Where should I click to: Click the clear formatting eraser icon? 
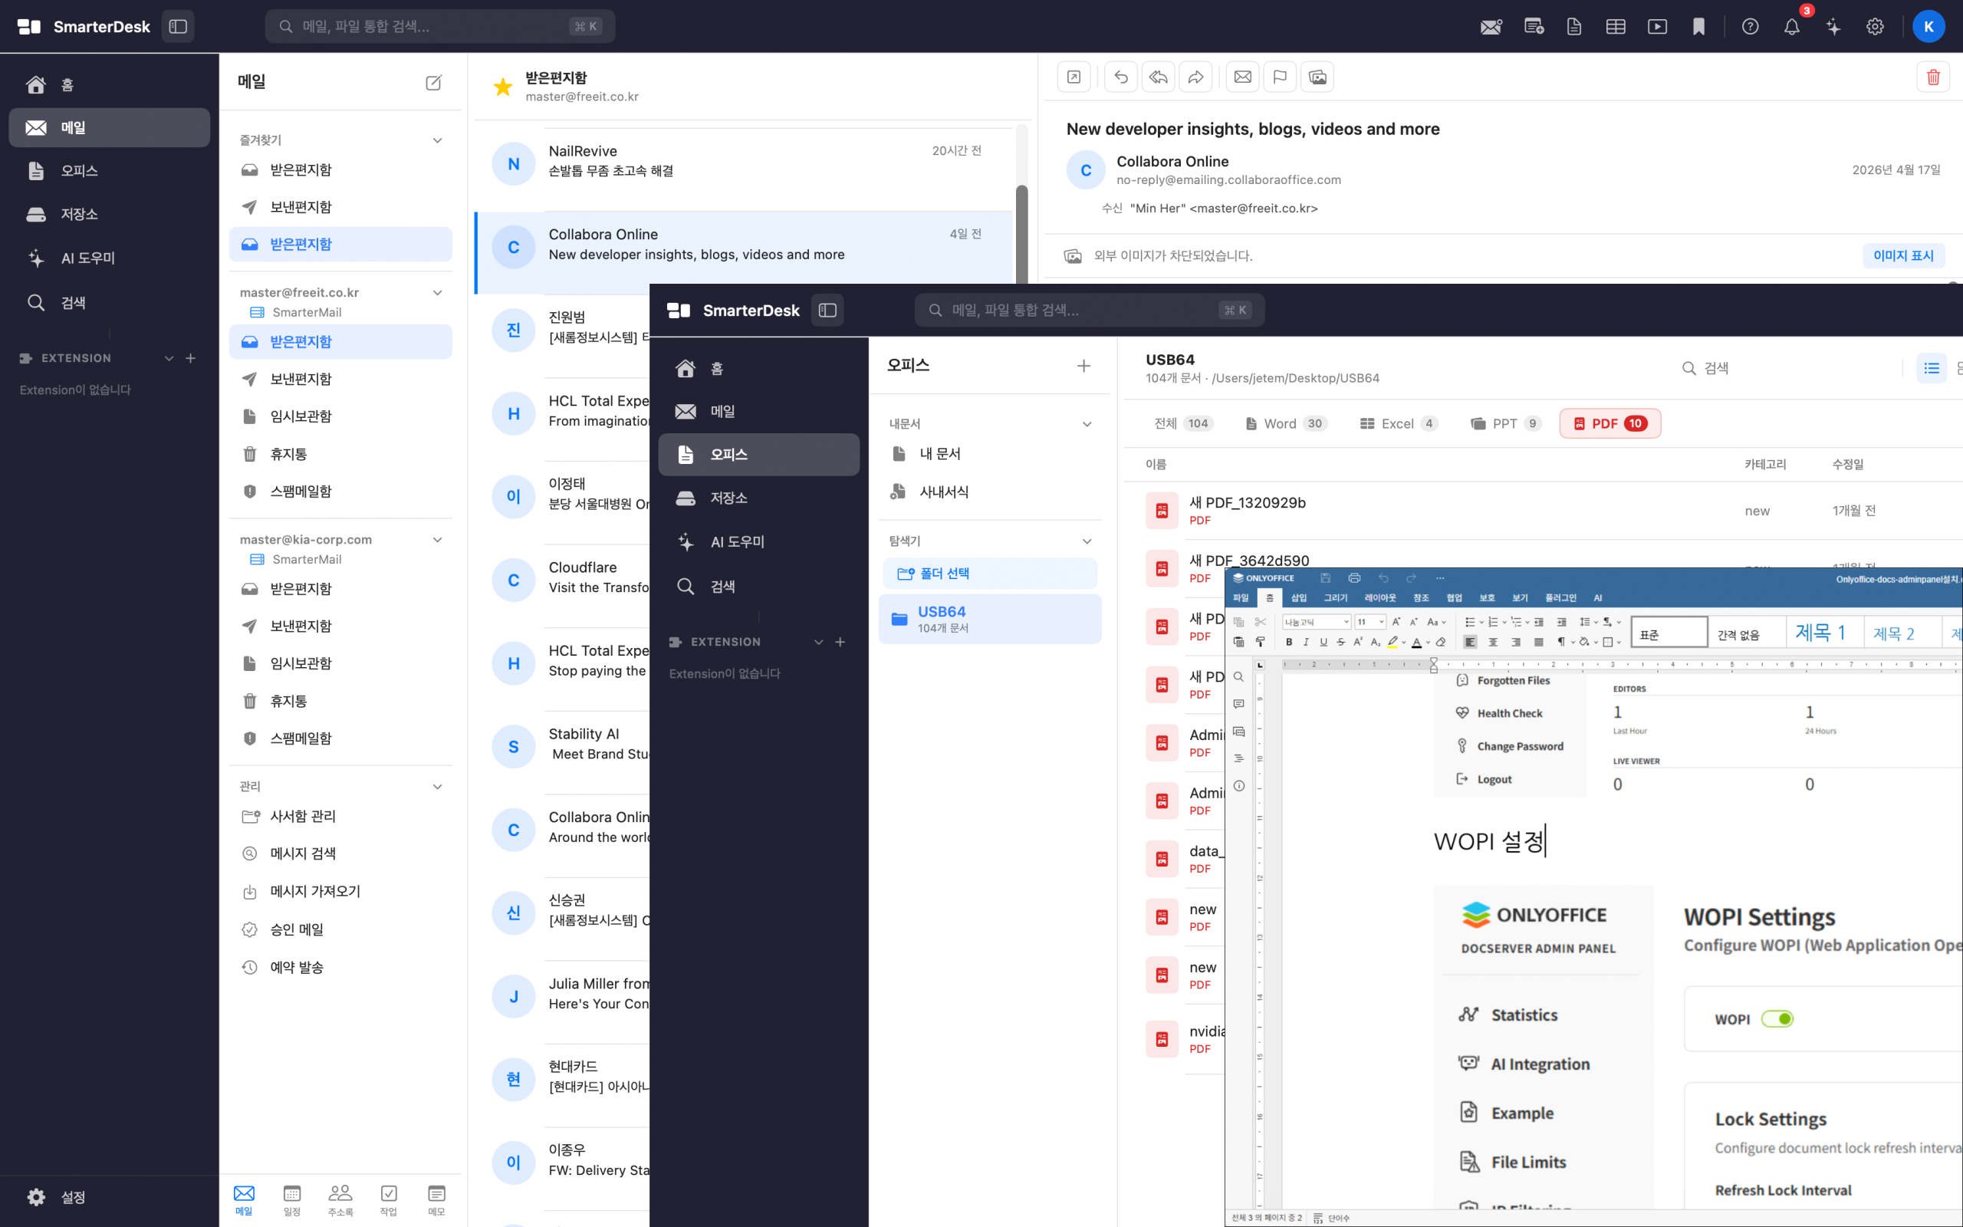1441,642
